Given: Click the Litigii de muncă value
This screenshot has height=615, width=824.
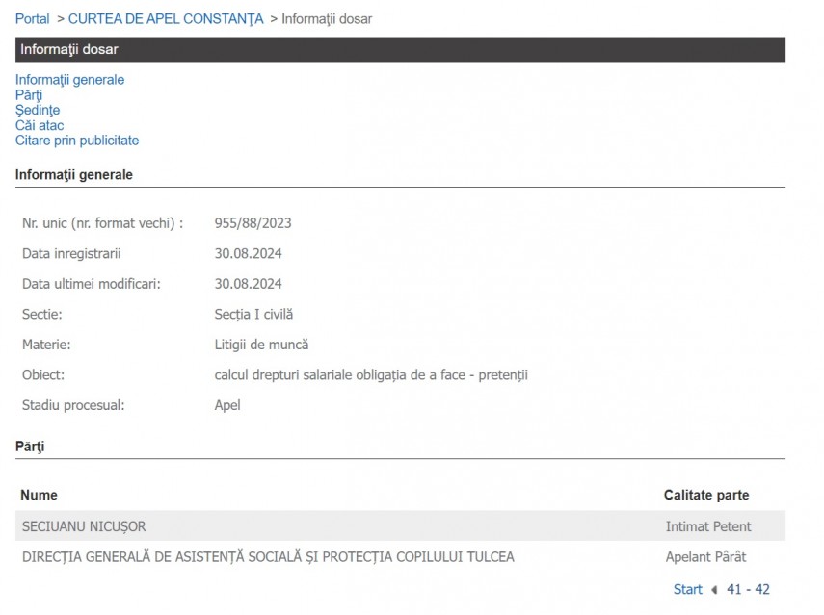Looking at the screenshot, I should 261,345.
